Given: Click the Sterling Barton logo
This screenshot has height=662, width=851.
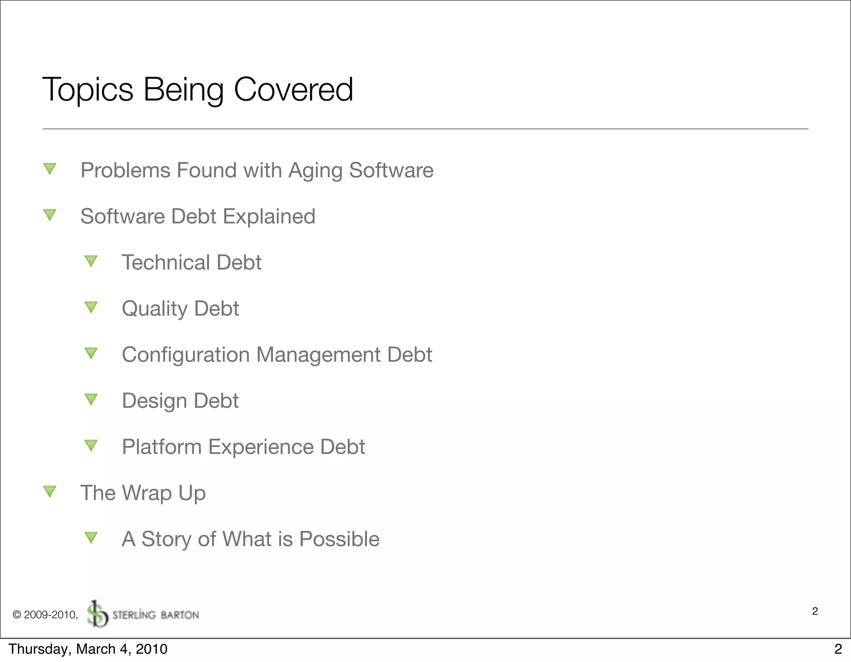Looking at the screenshot, I should coord(143,614).
